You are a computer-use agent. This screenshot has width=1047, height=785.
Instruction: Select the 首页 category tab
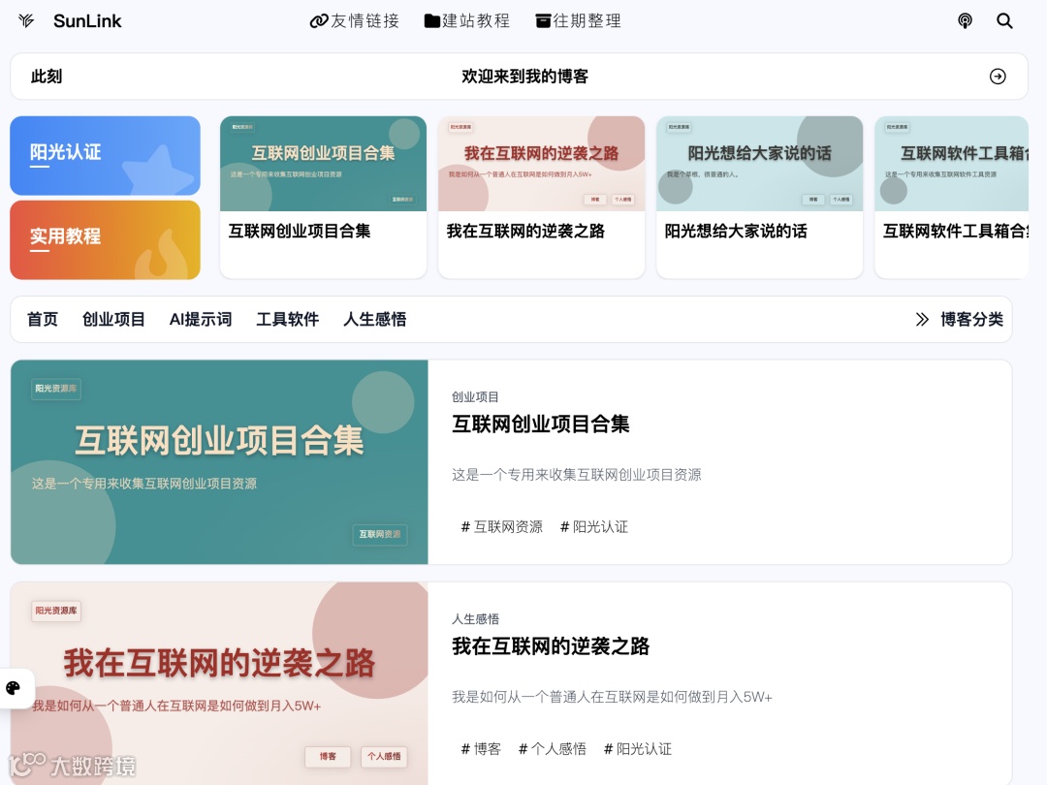(x=43, y=319)
